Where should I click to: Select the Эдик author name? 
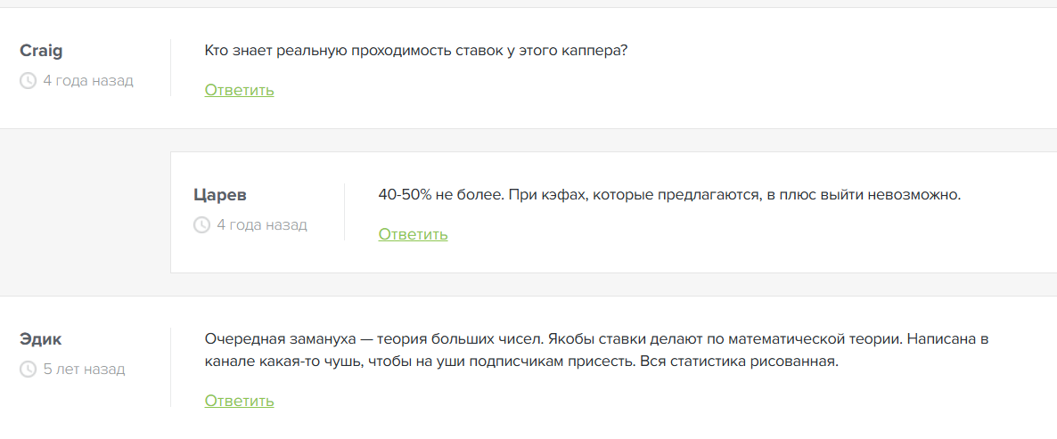(40, 339)
